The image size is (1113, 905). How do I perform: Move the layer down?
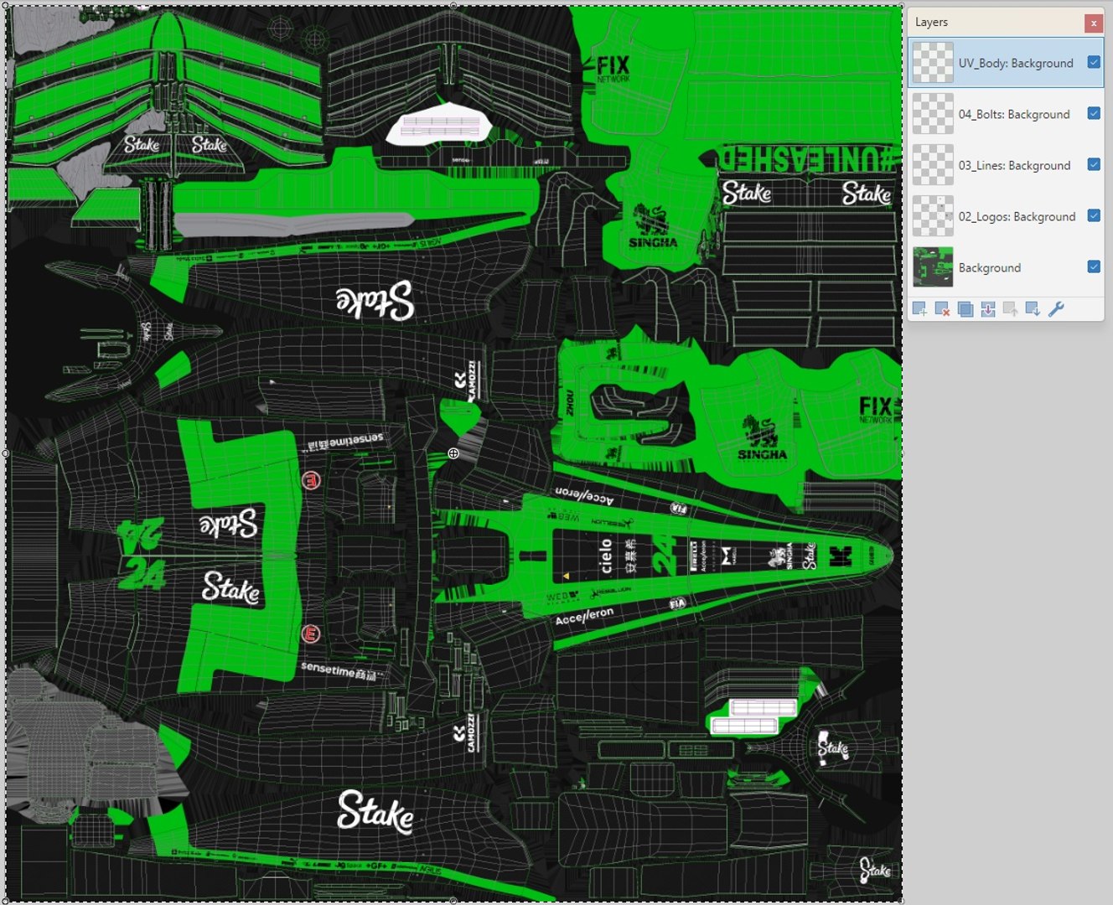1033,309
